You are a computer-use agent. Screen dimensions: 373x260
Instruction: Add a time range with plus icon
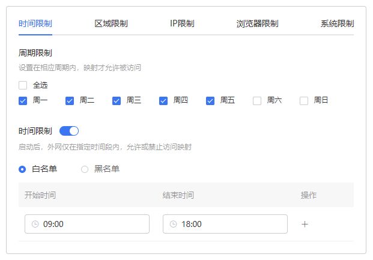[305, 224]
